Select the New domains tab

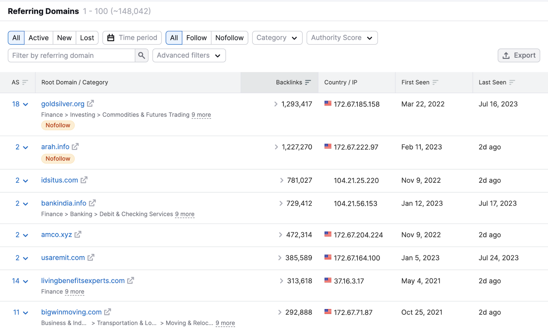pos(64,38)
